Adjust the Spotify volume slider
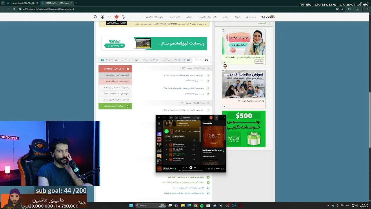The height and width of the screenshot is (209, 371). click(217, 169)
